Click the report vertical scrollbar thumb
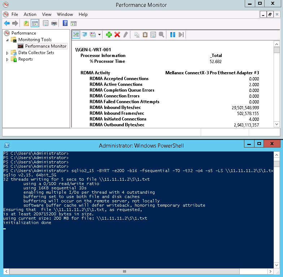 pos(277,50)
